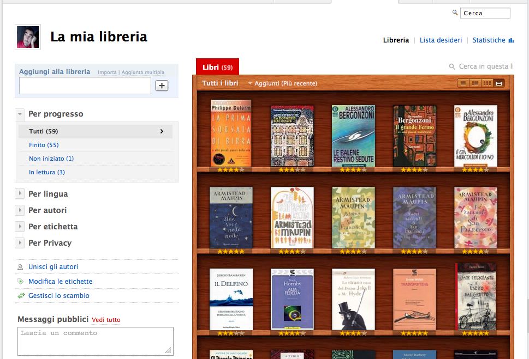Expand the Per Privacy section
529x359 pixels.
pyautogui.click(x=20, y=243)
